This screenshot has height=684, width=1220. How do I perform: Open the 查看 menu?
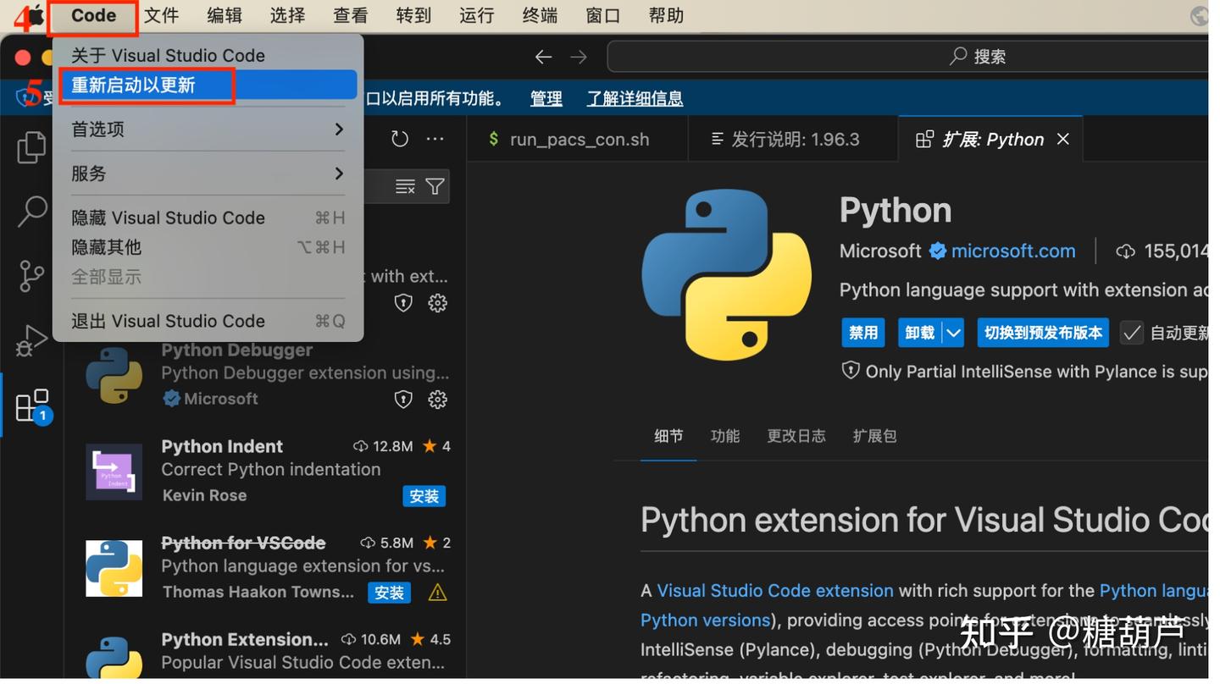pos(351,16)
